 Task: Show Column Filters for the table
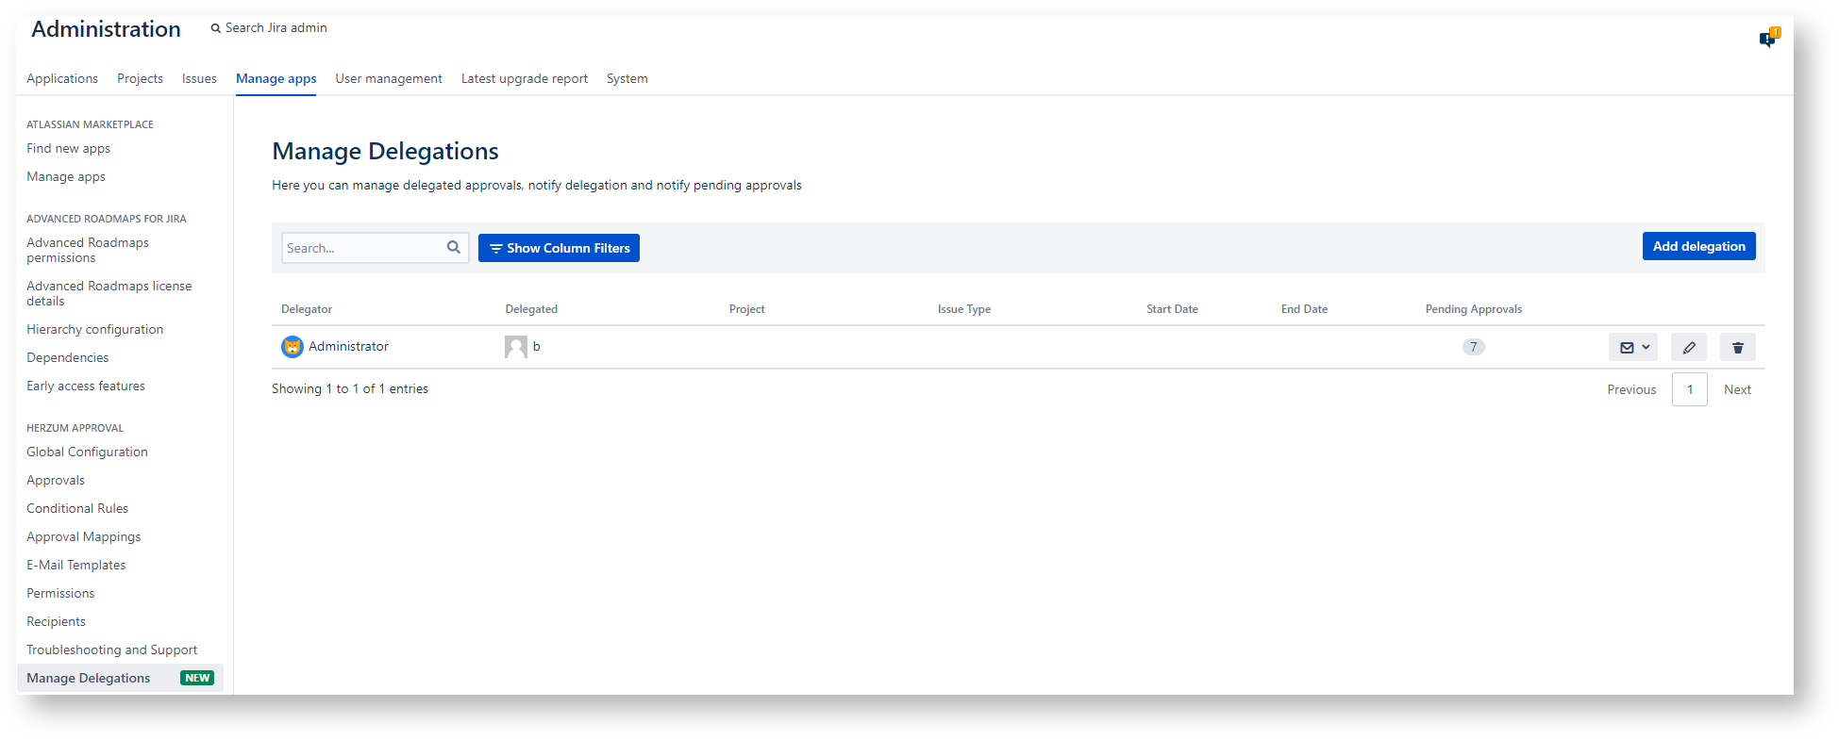coord(559,248)
